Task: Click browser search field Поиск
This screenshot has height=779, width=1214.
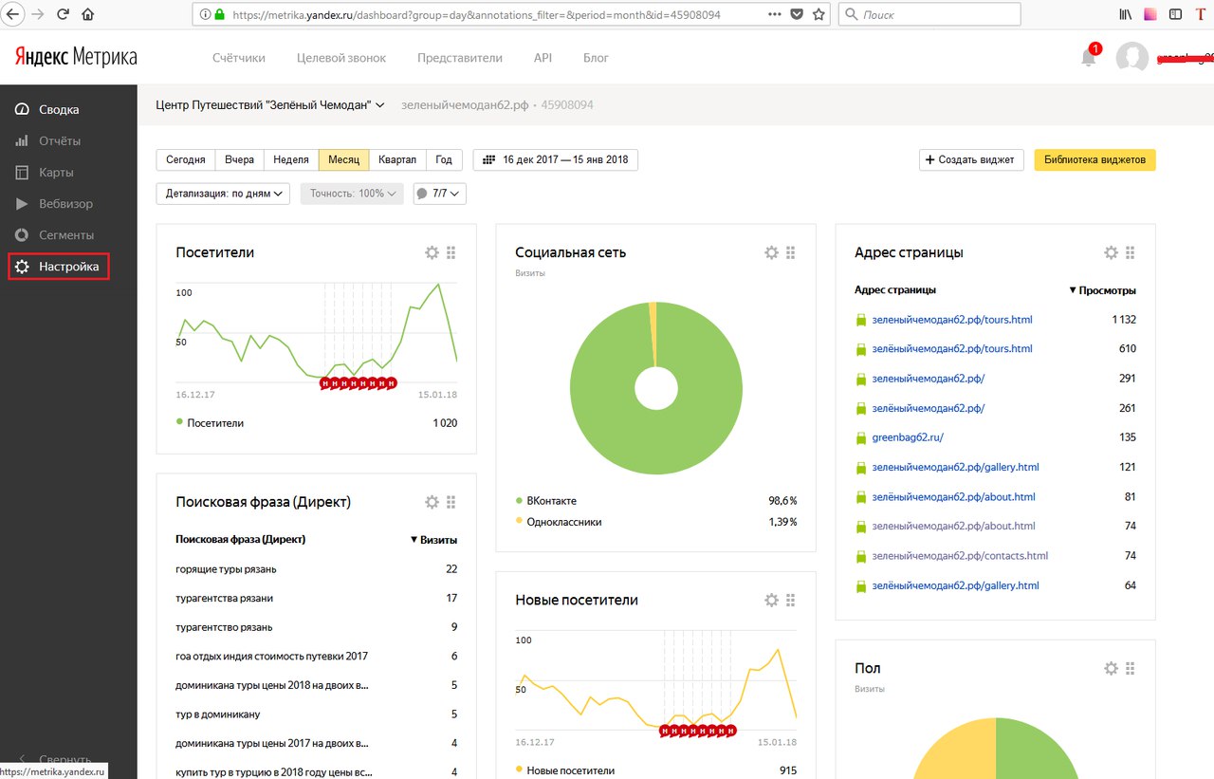Action: tap(929, 14)
